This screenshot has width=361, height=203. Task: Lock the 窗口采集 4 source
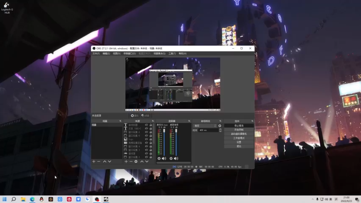tap(151, 146)
